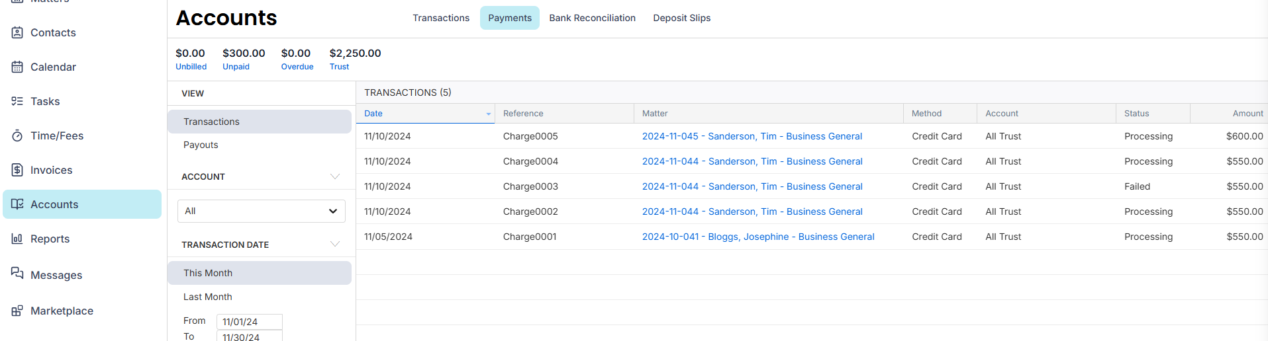Click the Invoices dollar icon
The height and width of the screenshot is (341, 1268).
click(17, 170)
